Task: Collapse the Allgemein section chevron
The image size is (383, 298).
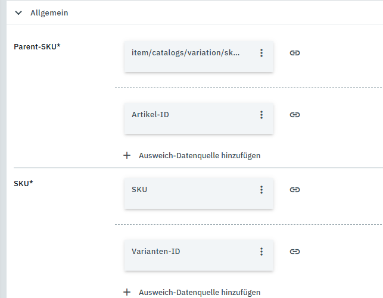Action: tap(18, 12)
